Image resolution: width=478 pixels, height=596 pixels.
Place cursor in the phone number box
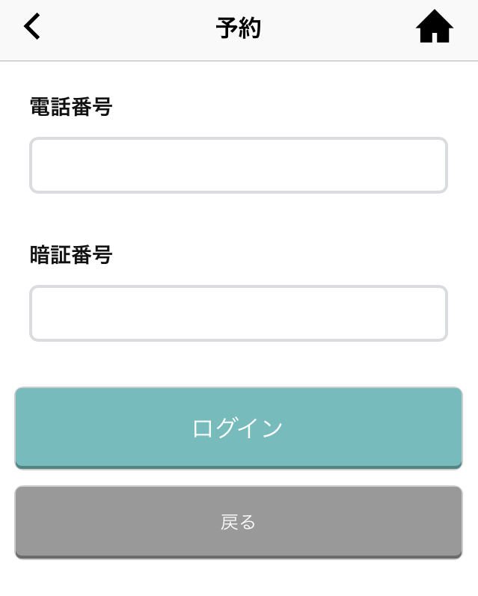click(239, 165)
